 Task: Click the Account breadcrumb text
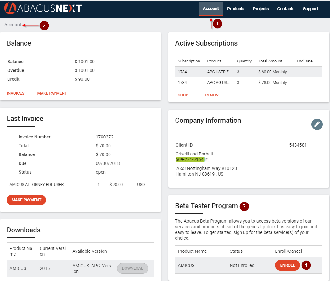[x=13, y=25]
